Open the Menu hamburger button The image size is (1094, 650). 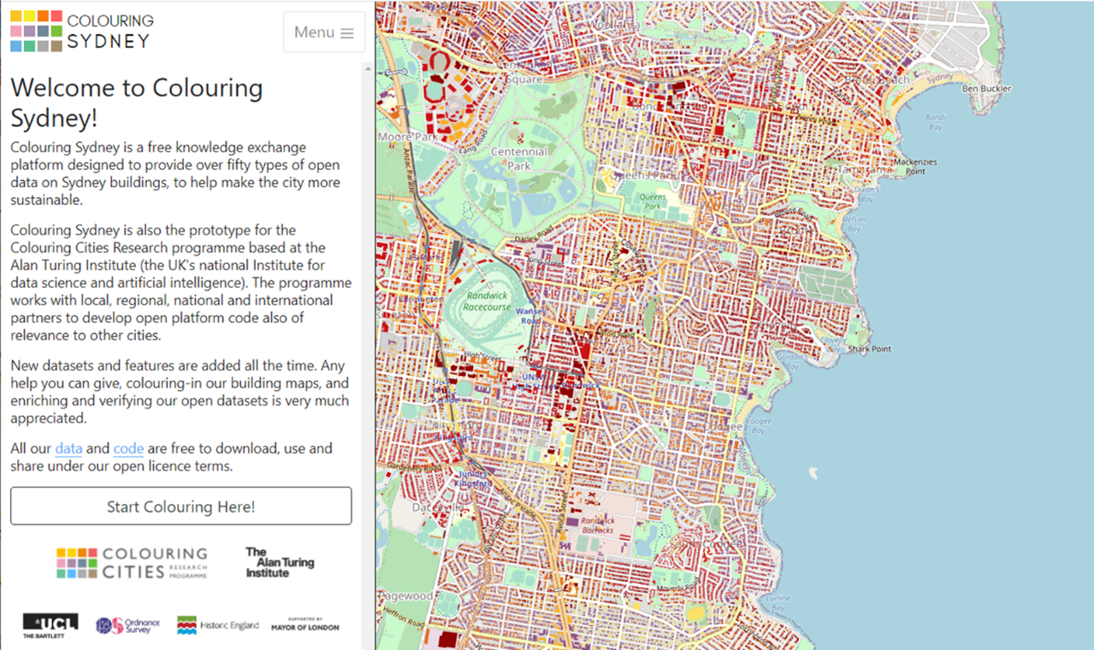(324, 32)
